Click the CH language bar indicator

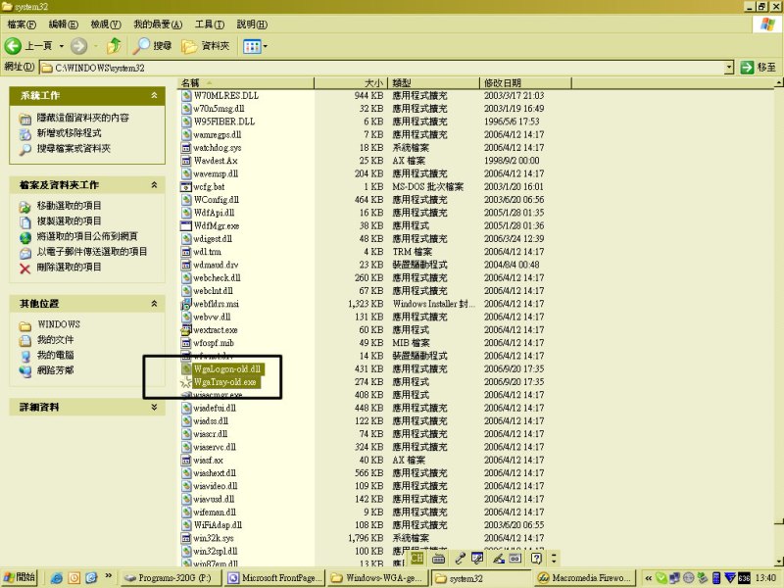417,558
